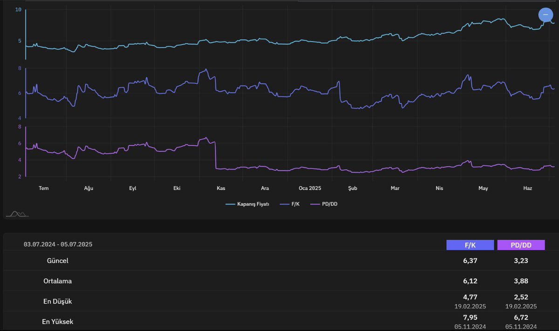The image size is (559, 331).
Task: Click the Haz month axis label
Action: pos(527,188)
